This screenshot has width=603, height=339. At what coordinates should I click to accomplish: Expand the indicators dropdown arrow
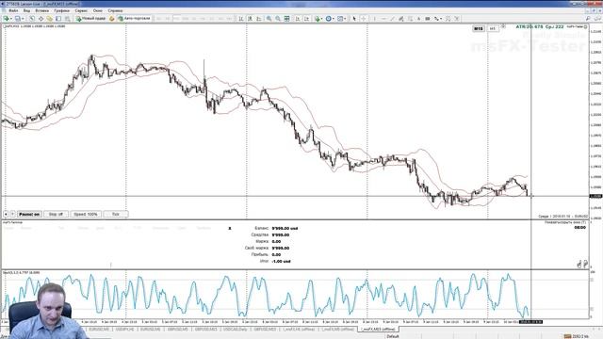click(321, 19)
